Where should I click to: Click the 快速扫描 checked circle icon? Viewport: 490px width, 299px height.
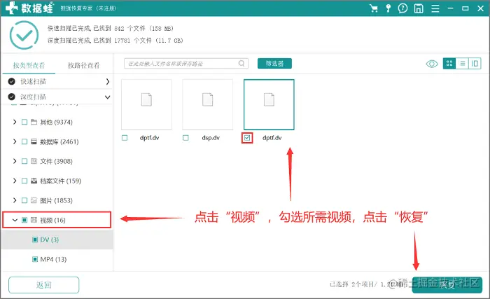[12, 82]
